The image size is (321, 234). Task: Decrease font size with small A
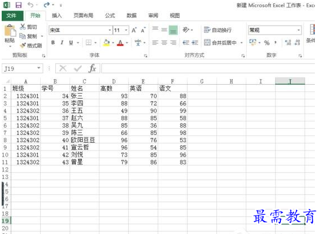point(143,30)
